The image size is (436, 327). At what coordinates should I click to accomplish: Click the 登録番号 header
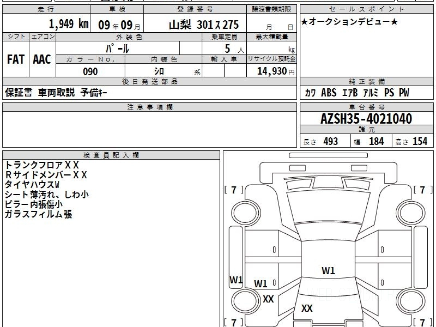(195, 9)
